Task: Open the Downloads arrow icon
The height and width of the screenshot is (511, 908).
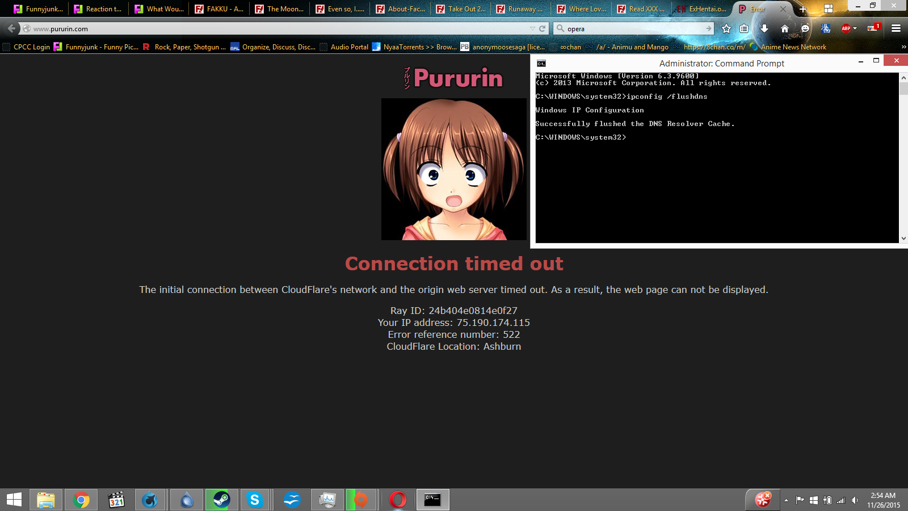Action: pyautogui.click(x=764, y=28)
